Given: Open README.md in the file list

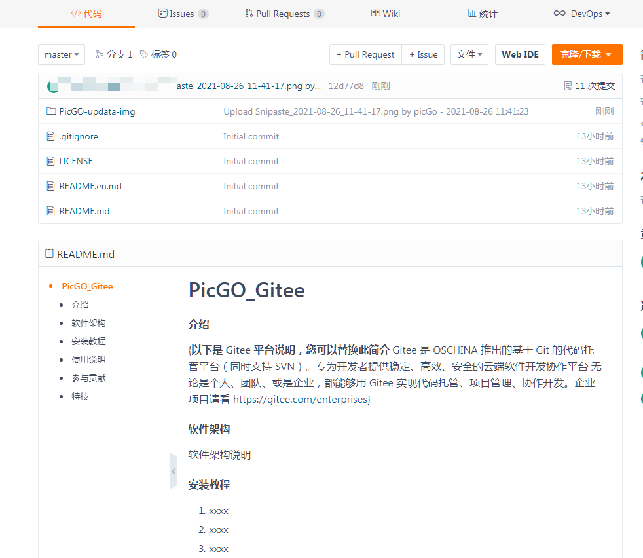Looking at the screenshot, I should (84, 212).
